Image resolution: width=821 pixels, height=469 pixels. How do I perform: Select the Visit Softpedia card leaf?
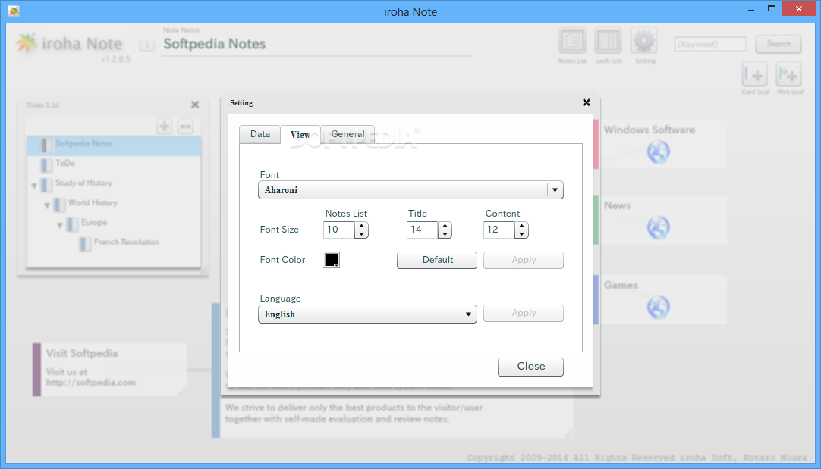point(109,370)
